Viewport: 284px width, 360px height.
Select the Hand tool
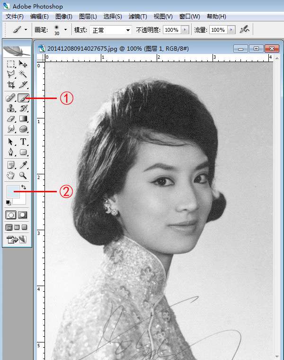coord(10,175)
